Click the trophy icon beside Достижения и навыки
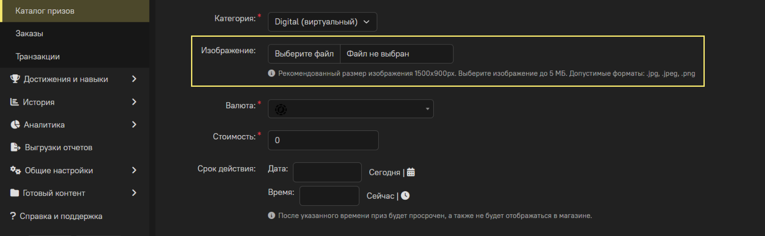Image resolution: width=765 pixels, height=236 pixels. pyautogui.click(x=15, y=79)
